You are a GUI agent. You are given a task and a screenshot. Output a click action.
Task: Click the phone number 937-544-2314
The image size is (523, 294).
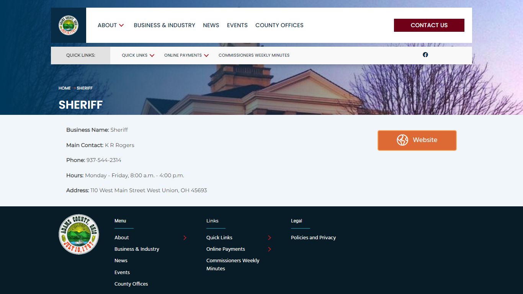pyautogui.click(x=104, y=160)
